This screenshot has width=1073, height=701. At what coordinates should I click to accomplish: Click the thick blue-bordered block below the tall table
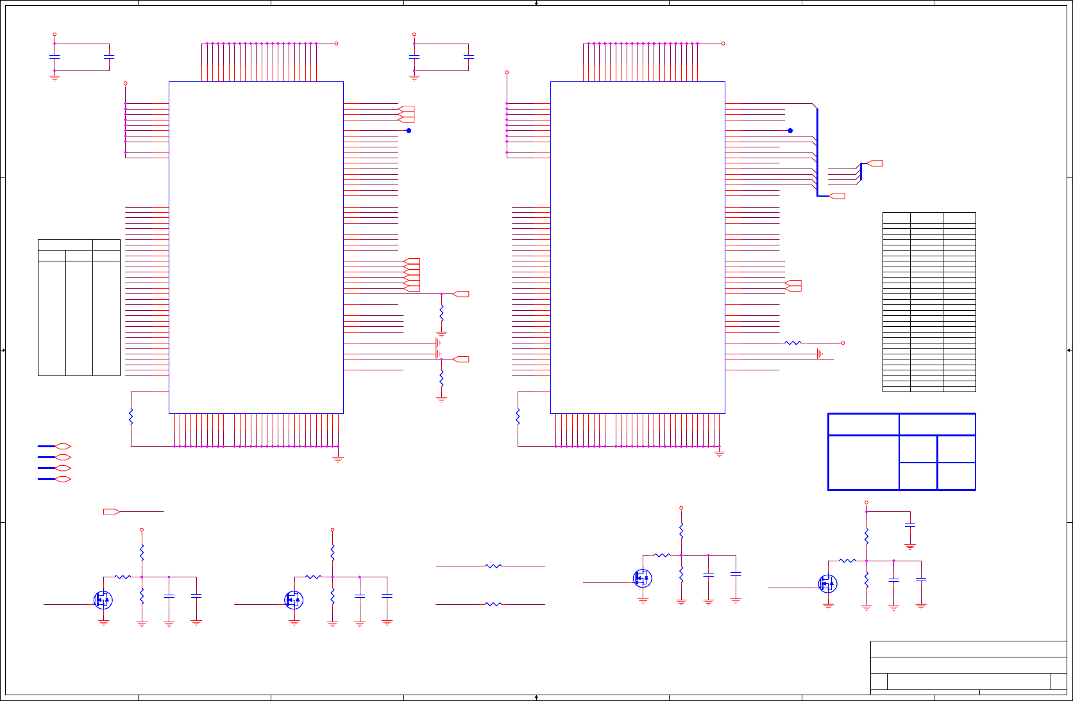pyautogui.click(x=902, y=452)
